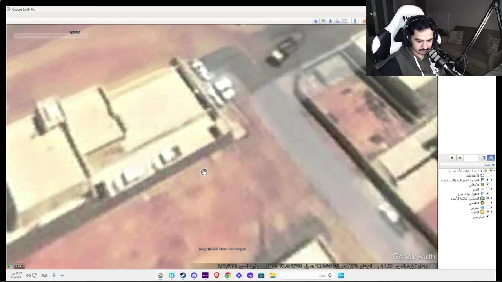Click the taskbar search box
The image size is (502, 282).
tap(307, 275)
